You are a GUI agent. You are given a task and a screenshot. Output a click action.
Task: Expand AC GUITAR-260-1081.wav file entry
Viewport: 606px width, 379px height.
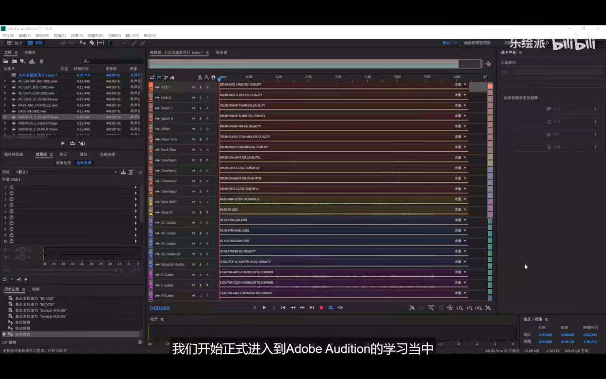(5, 81)
